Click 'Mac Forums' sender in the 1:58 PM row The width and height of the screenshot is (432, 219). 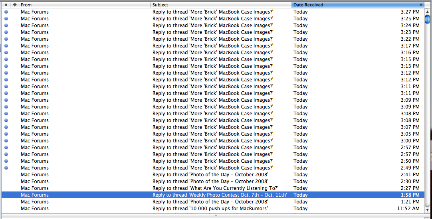35,195
